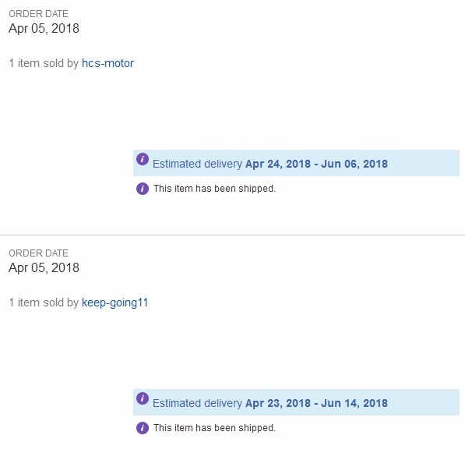Click ORDER DATE label above hcs-motor order

[38, 14]
